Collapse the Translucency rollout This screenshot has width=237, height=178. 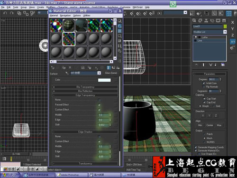[x=85, y=164]
